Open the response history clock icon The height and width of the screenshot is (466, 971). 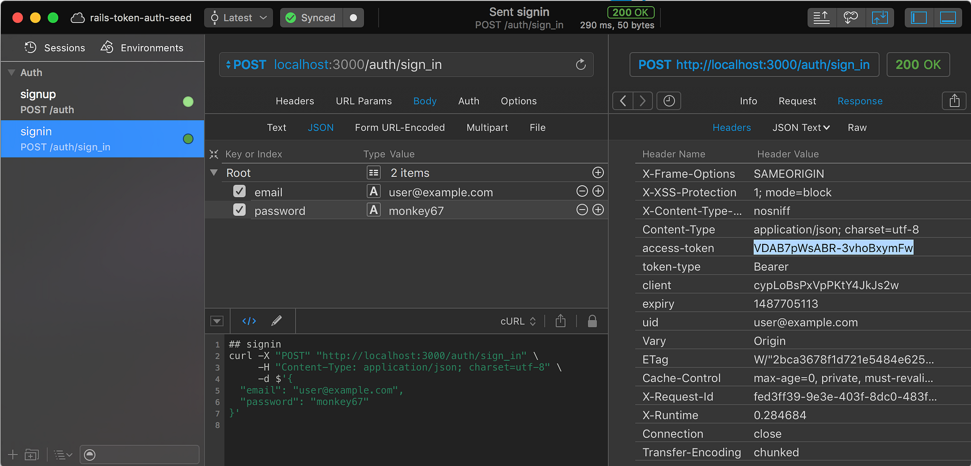pyautogui.click(x=669, y=101)
